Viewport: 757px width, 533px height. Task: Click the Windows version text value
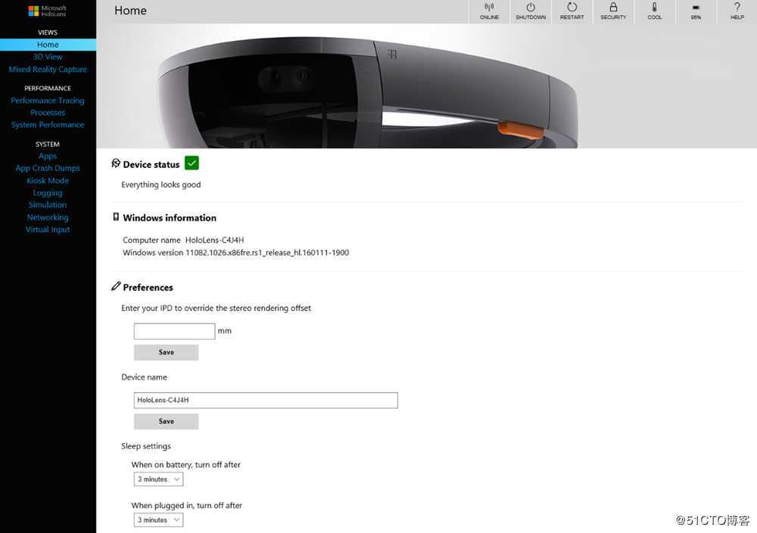click(267, 253)
